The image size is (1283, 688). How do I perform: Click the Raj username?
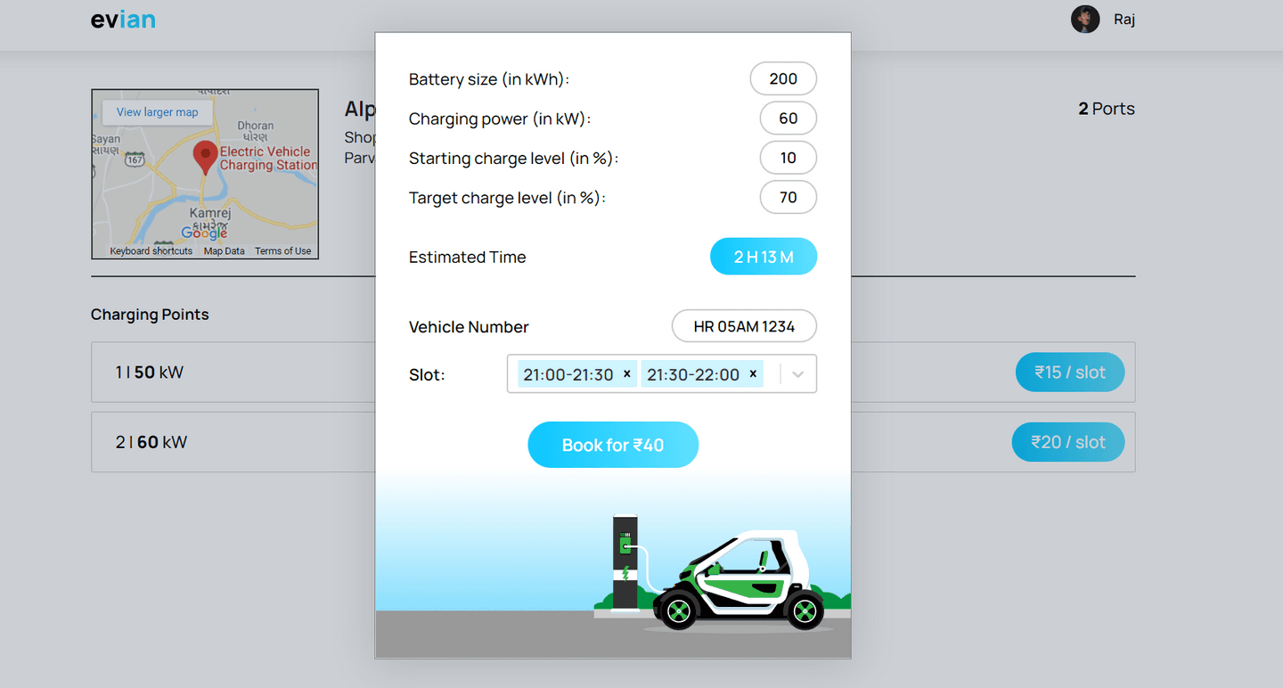coord(1124,19)
